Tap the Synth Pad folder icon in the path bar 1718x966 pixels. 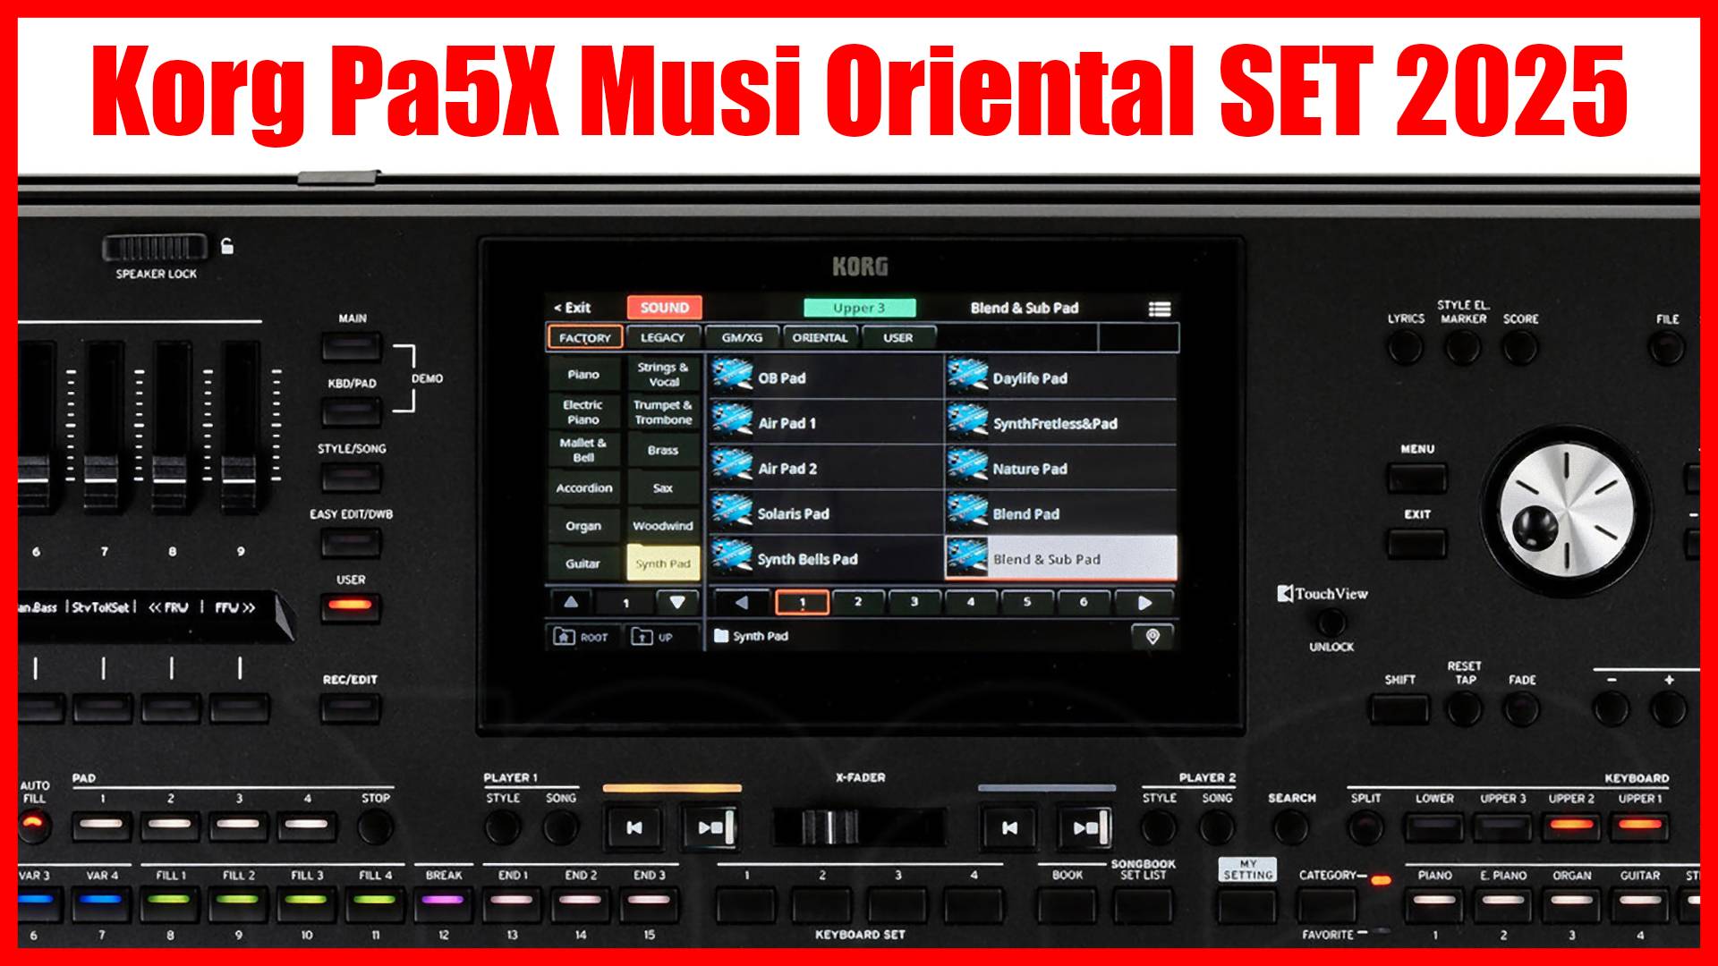(x=719, y=637)
